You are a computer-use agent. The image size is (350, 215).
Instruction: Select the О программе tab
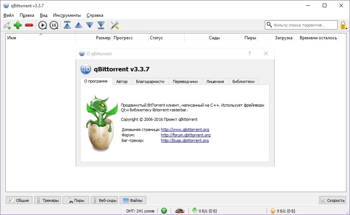96,81
